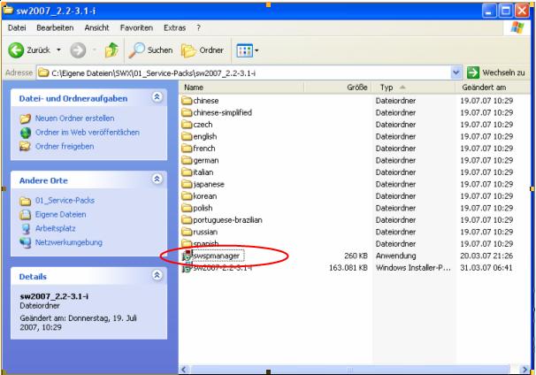Select the french folder icon

[x=187, y=149]
